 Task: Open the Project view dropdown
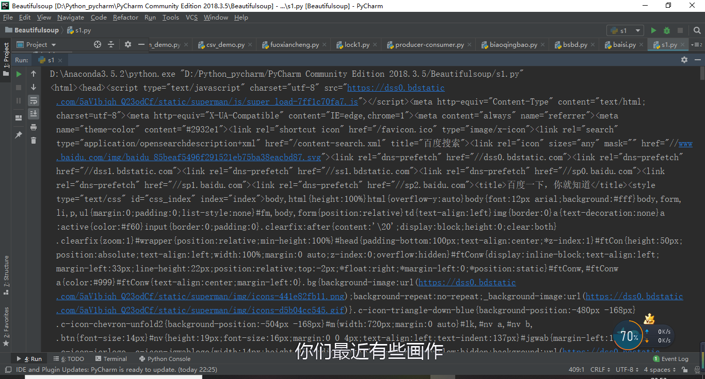[37, 45]
